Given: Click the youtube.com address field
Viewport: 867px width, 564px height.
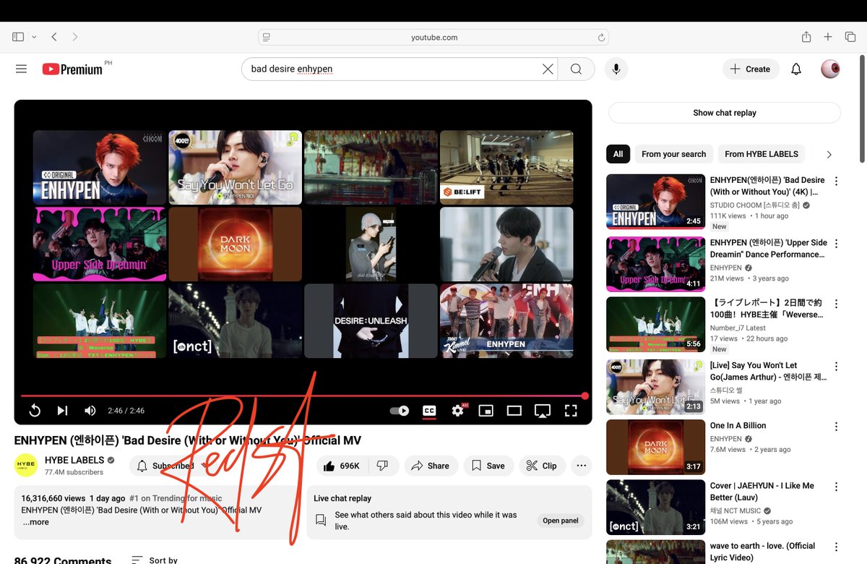Looking at the screenshot, I should click(x=433, y=37).
